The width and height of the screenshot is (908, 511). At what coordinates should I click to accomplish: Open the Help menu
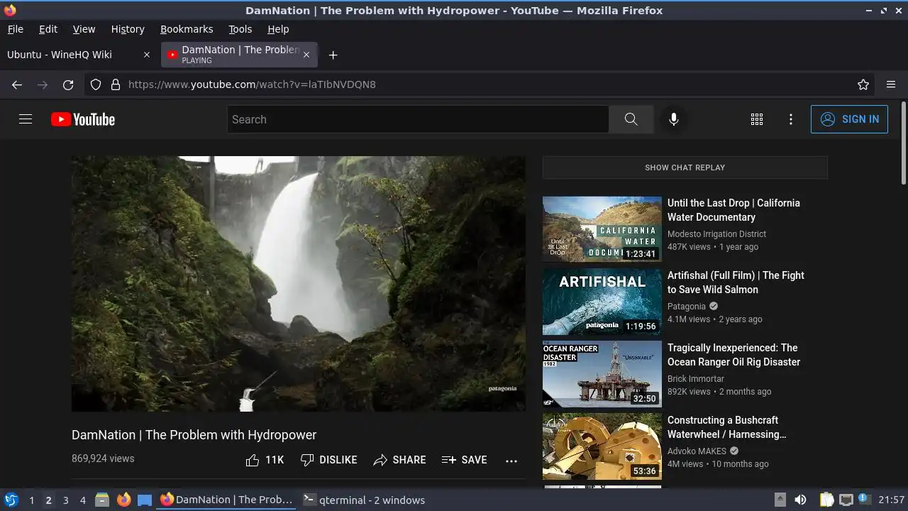[278, 29]
